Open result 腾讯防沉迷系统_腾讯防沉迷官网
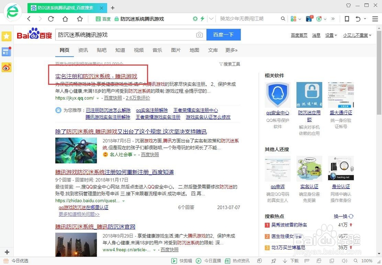Viewport: 382px width, 265px height. pos(95,227)
